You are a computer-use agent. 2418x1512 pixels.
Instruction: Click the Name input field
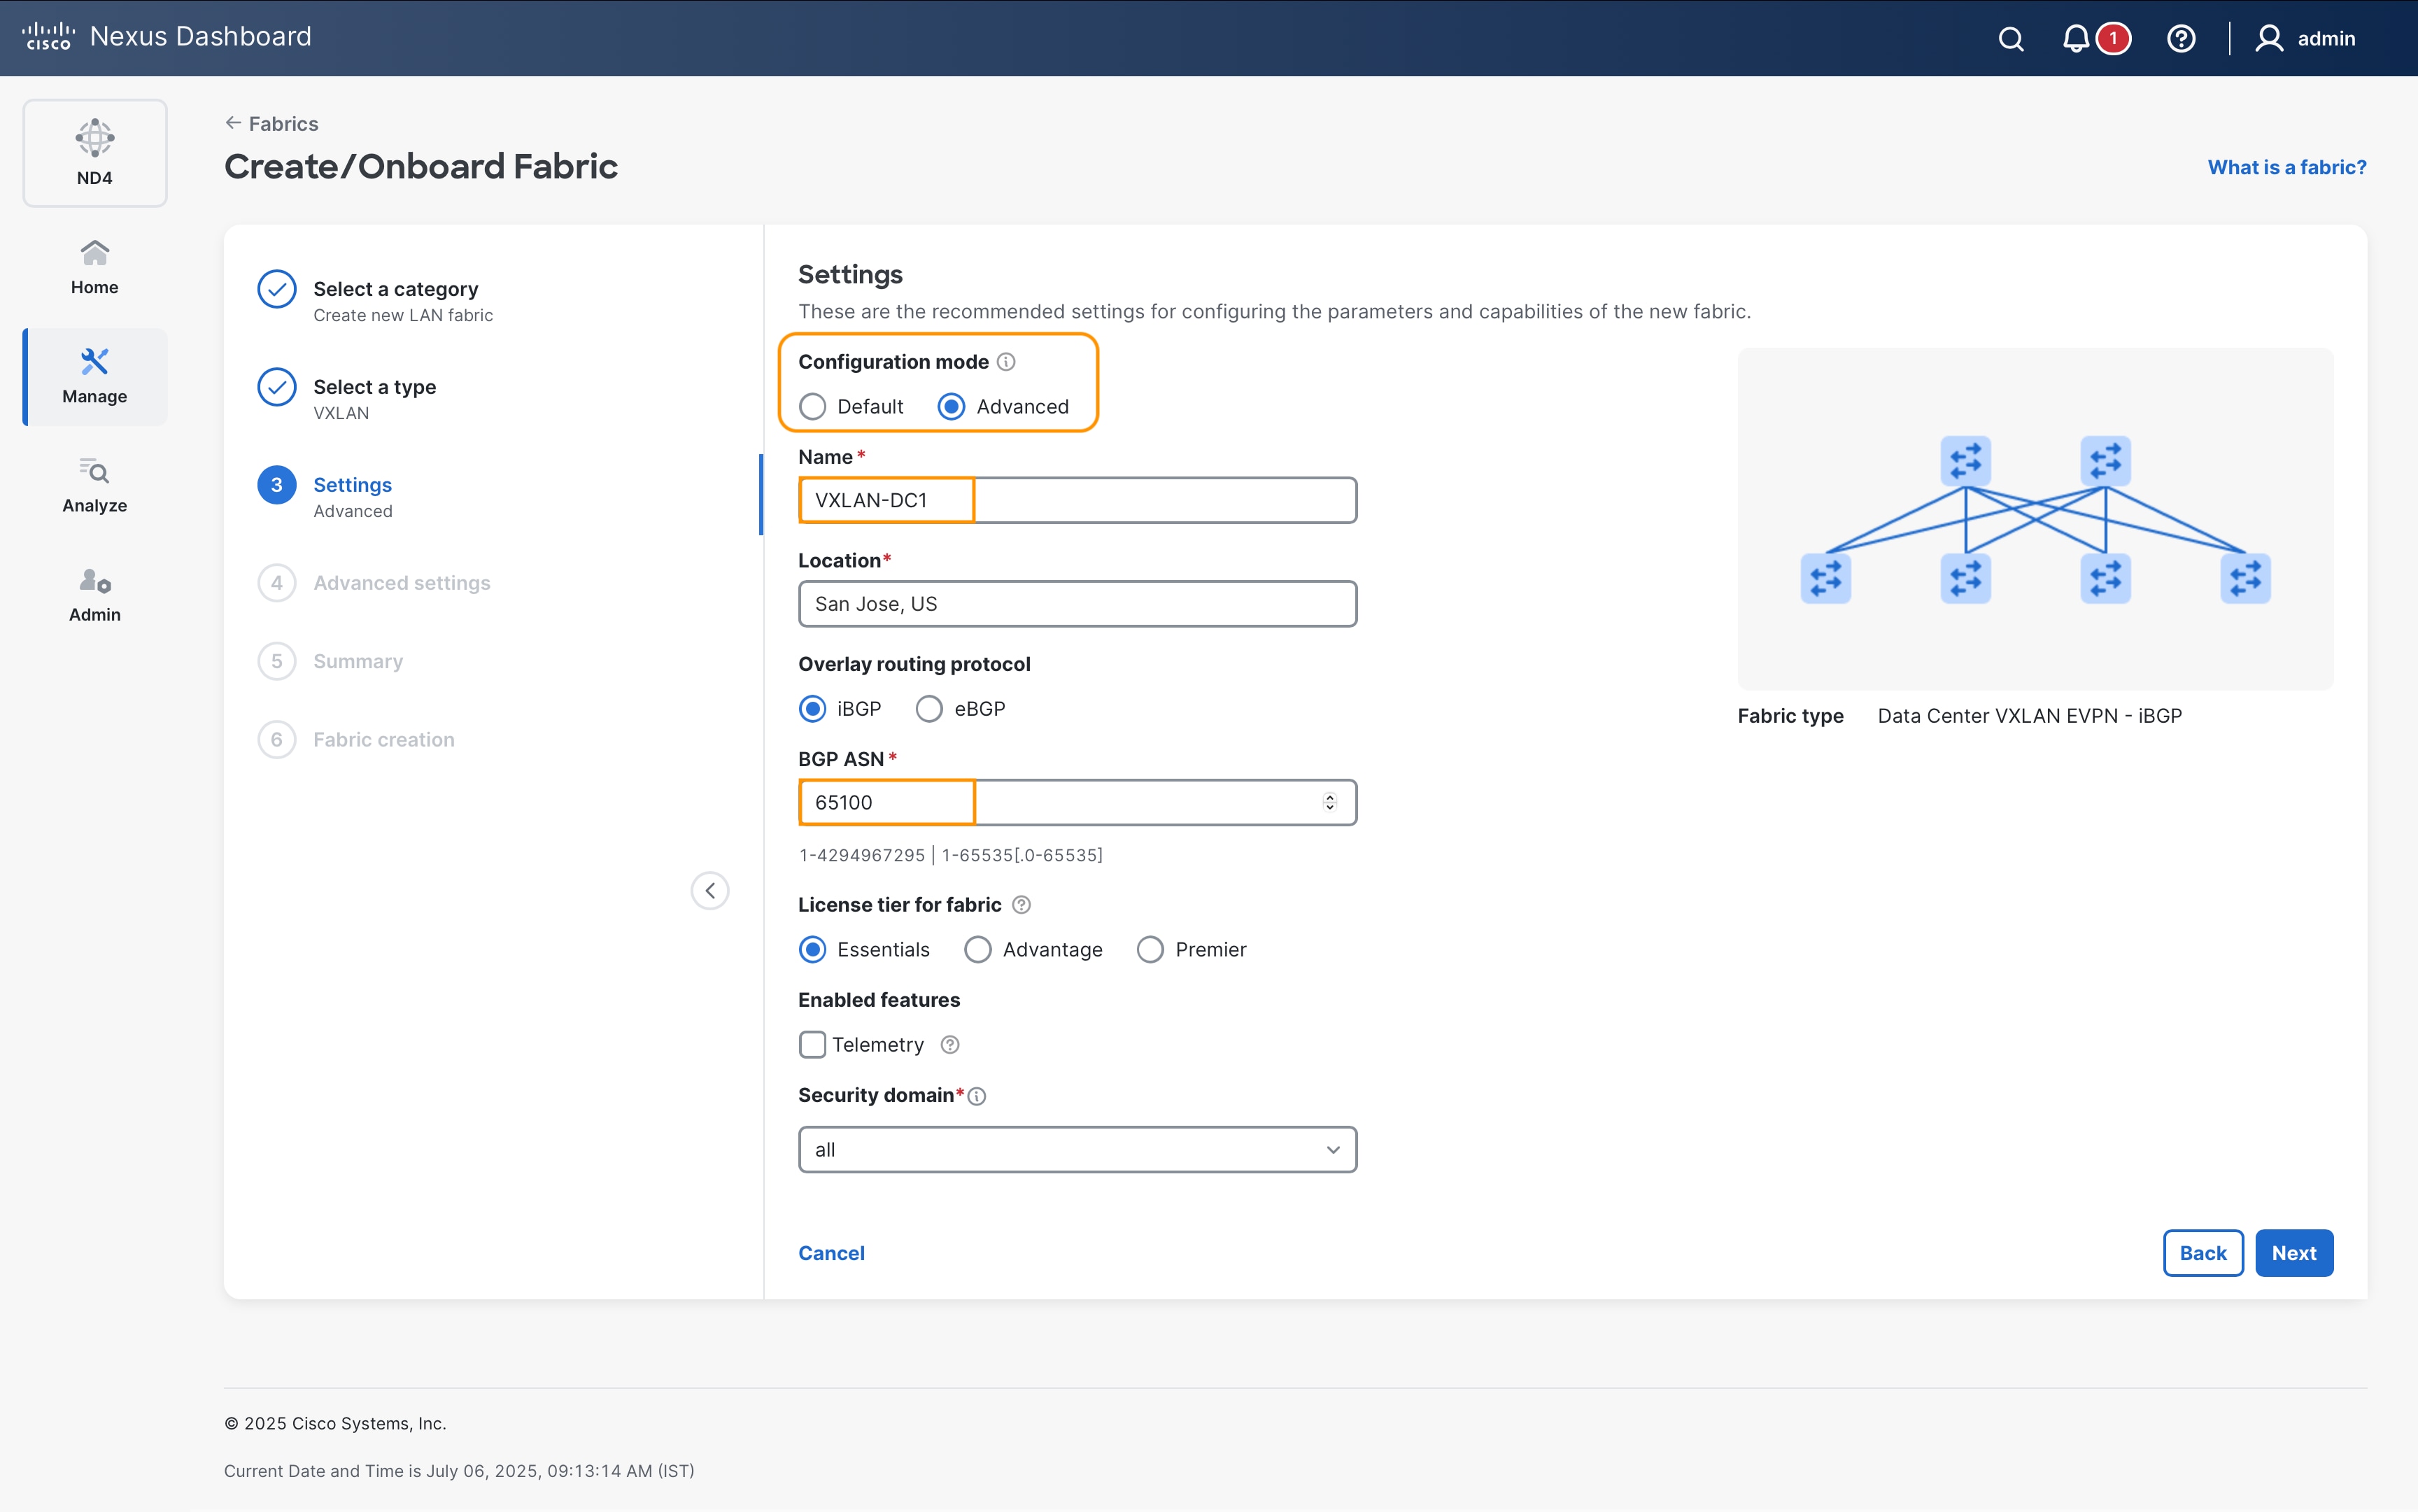coord(1077,500)
